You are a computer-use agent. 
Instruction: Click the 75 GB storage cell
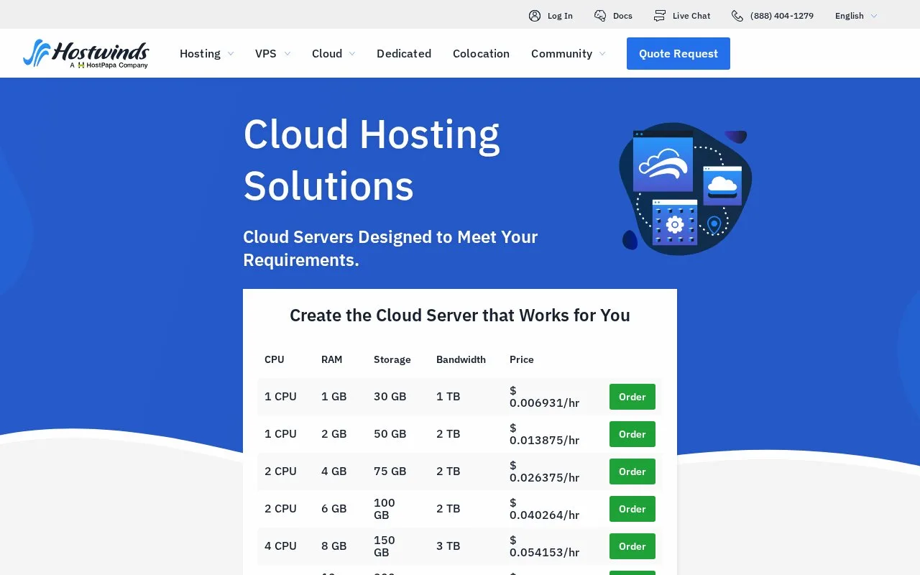390,471
